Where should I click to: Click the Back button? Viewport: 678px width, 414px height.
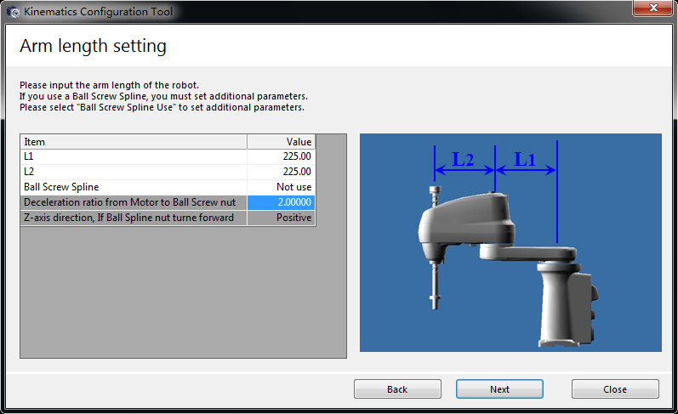(x=397, y=389)
